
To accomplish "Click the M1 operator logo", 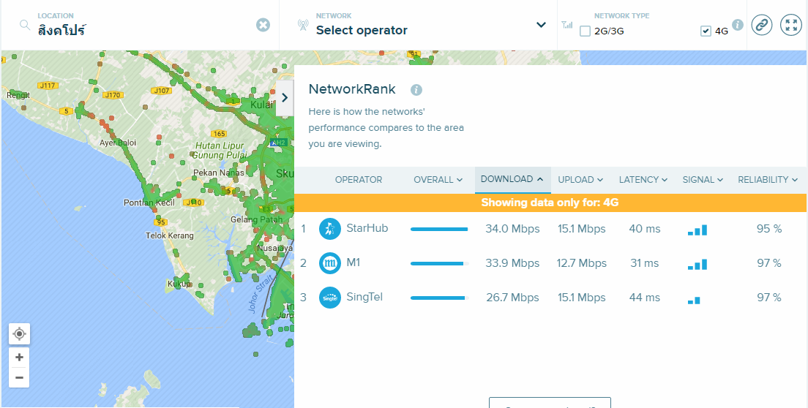I will [x=330, y=263].
